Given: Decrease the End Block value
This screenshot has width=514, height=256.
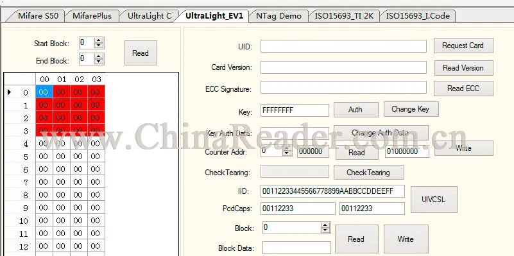Looking at the screenshot, I should (99, 62).
